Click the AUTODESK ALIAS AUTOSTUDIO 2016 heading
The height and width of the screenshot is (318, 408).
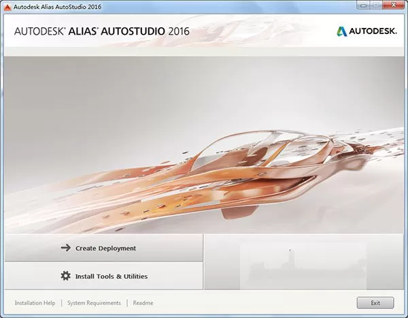point(102,31)
